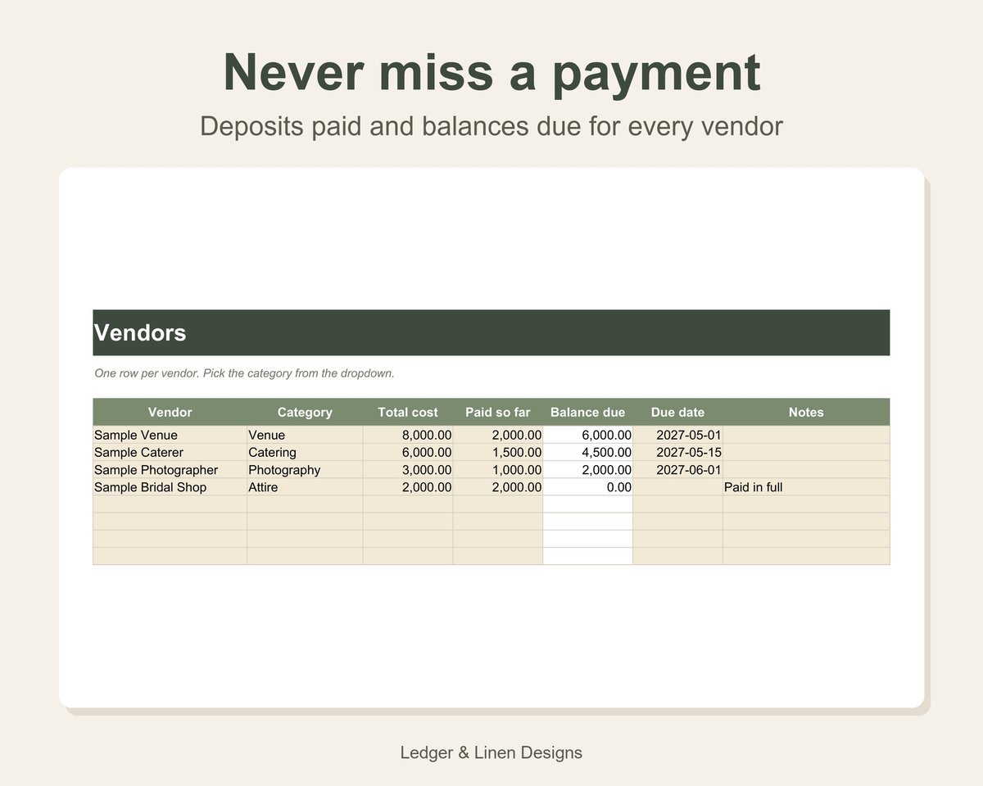Screen dimensions: 983x786
Task: Select the "Due date" column header
Action: point(678,412)
